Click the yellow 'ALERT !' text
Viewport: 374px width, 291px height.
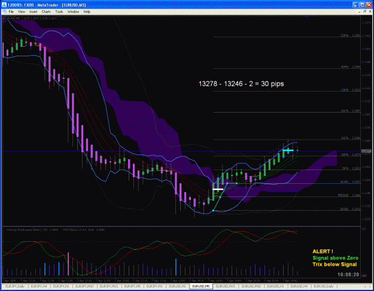point(323,251)
